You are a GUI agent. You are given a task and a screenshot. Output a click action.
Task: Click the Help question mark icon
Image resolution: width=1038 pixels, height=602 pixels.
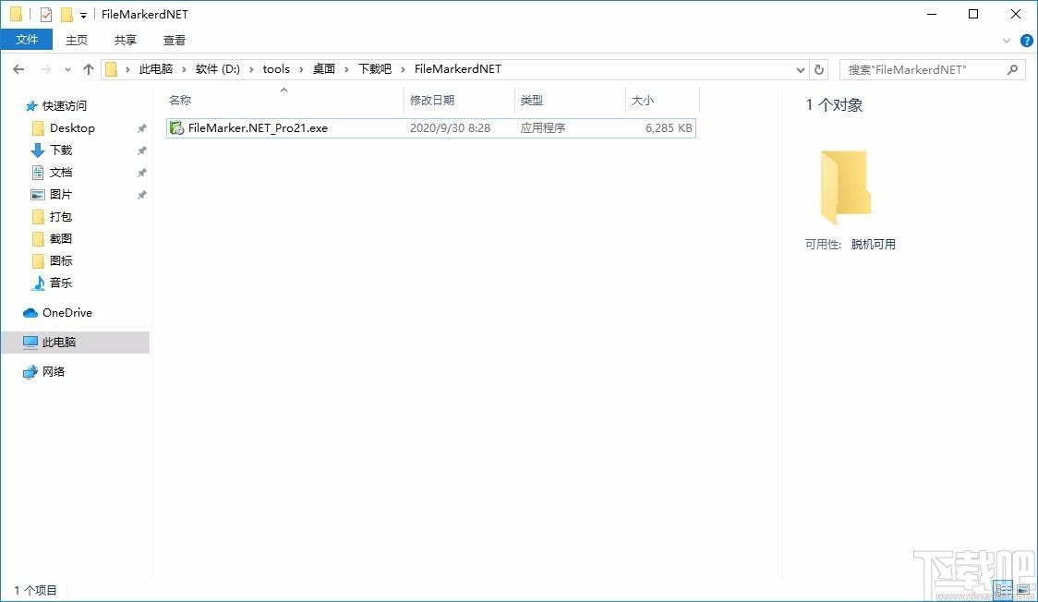(1026, 41)
